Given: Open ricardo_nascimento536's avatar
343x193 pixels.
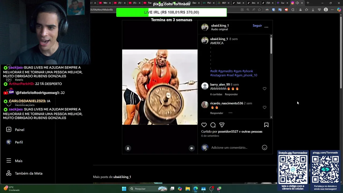Looking at the screenshot, I should (x=205, y=105).
